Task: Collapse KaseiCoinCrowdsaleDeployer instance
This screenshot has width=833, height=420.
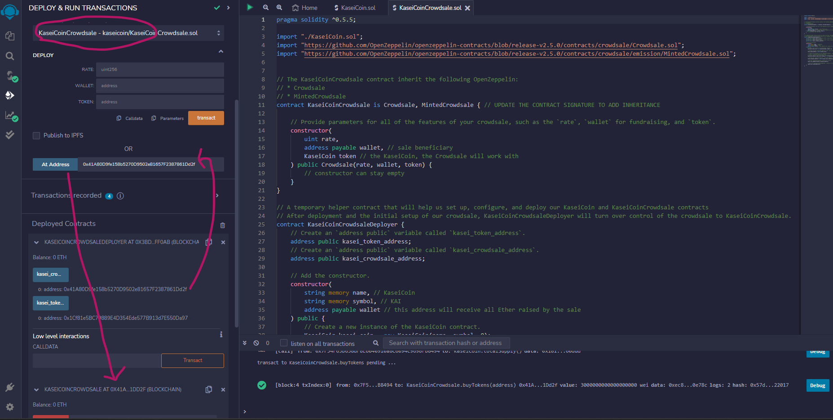Action: [x=36, y=242]
